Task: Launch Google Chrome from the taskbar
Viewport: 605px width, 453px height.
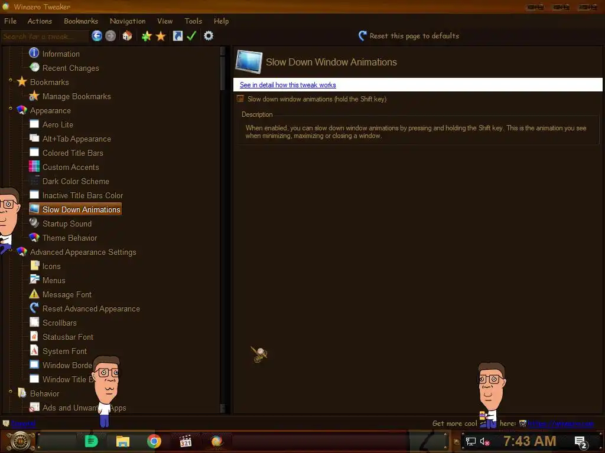Action: point(154,441)
